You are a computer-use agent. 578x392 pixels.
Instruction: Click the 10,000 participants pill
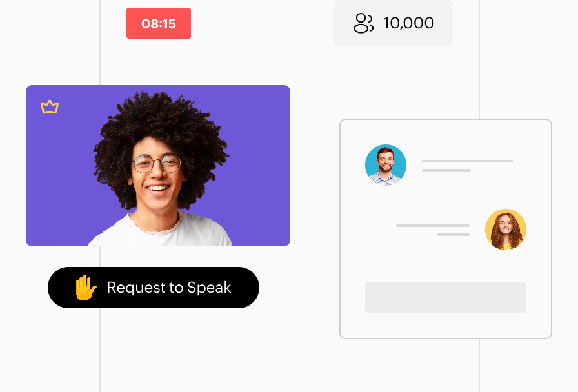tap(394, 23)
